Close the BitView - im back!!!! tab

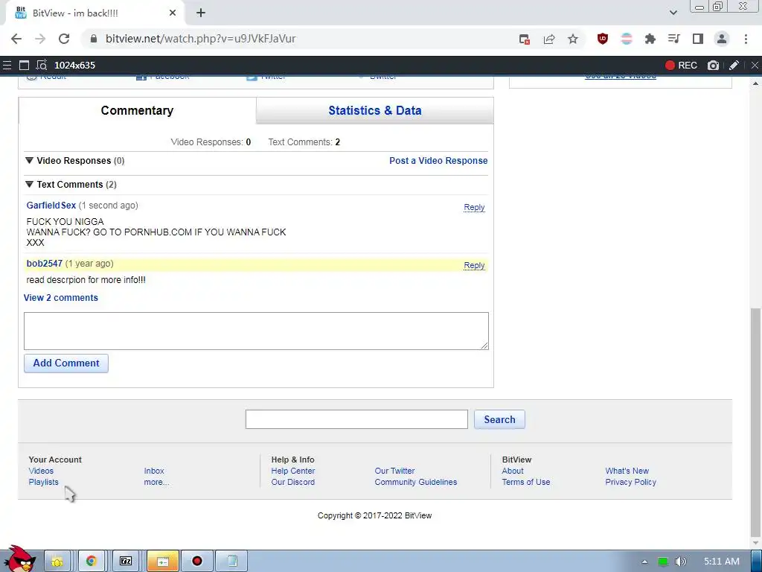point(173,13)
